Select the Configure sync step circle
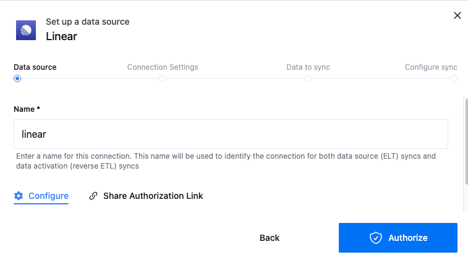Screen dimensions: 468x260 (454, 78)
